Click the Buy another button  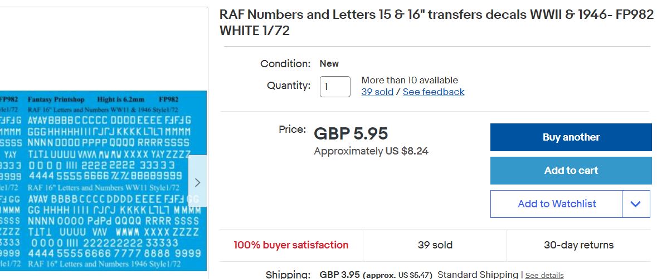(x=571, y=137)
